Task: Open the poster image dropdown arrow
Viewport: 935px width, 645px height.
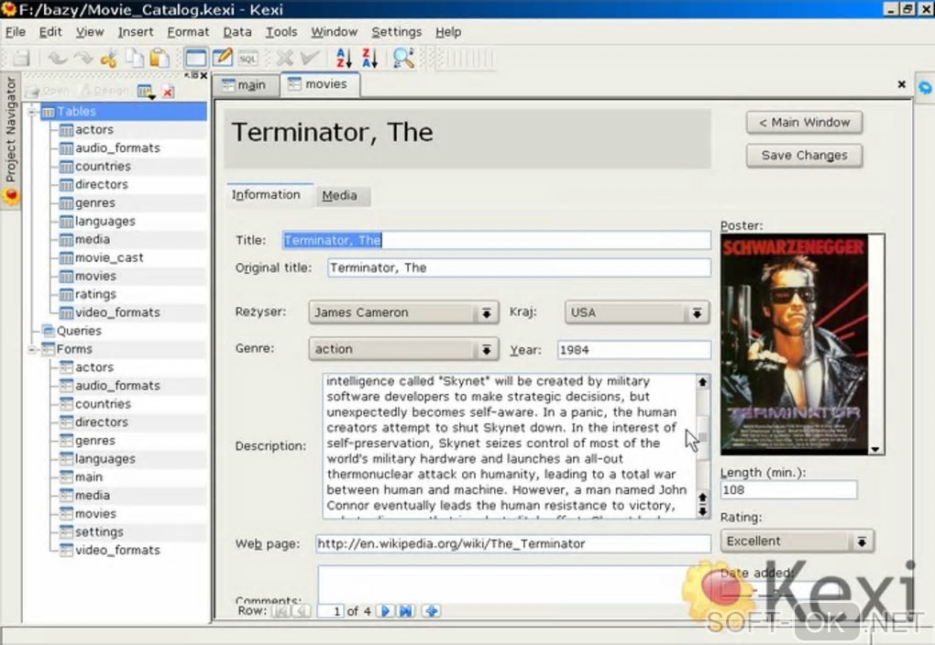Action: coord(875,450)
